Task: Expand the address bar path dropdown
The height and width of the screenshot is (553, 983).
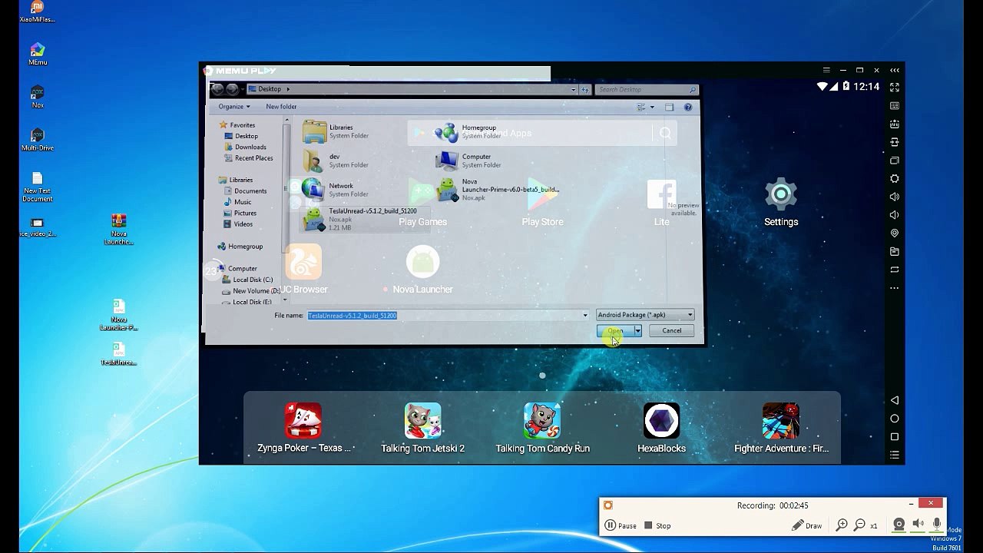Action: point(574,89)
